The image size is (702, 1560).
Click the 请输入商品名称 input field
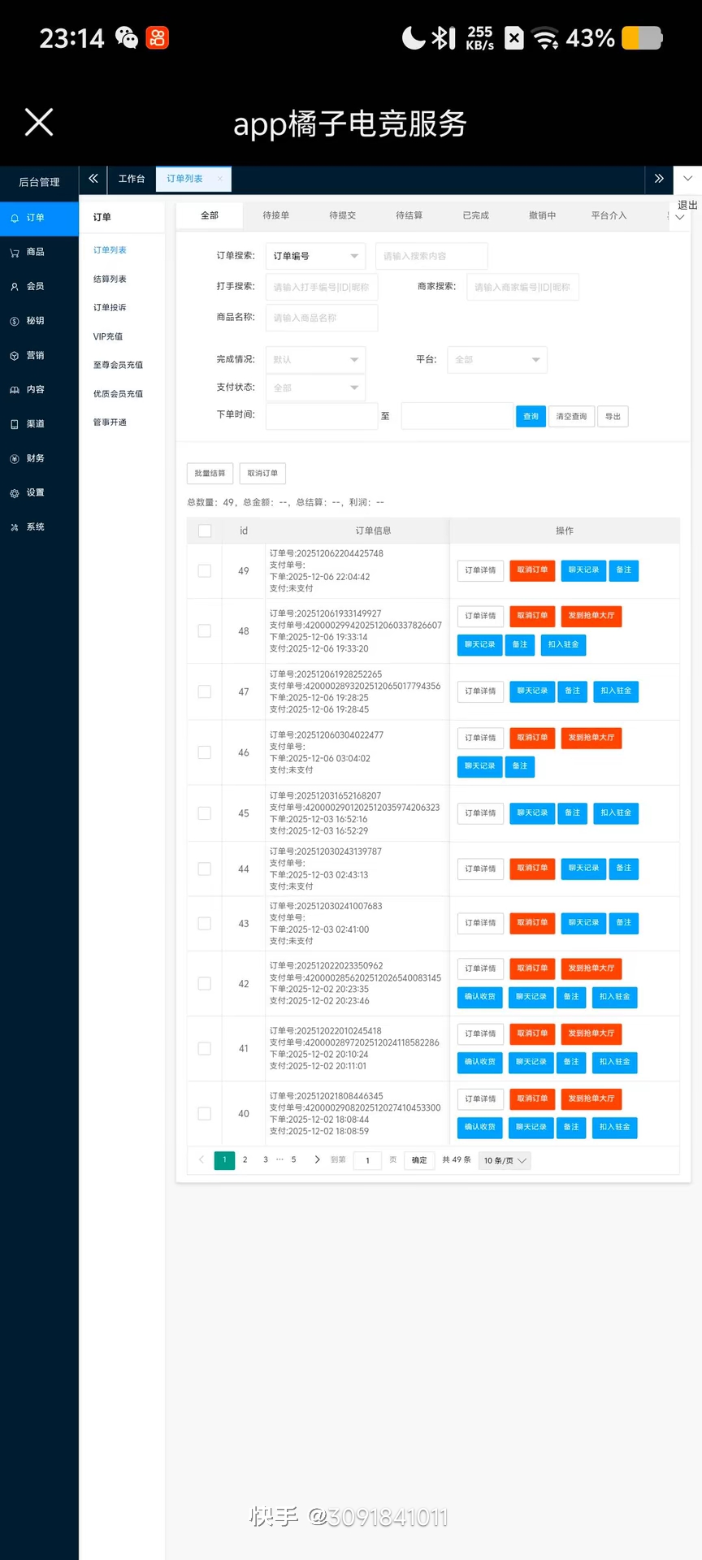[x=322, y=318]
